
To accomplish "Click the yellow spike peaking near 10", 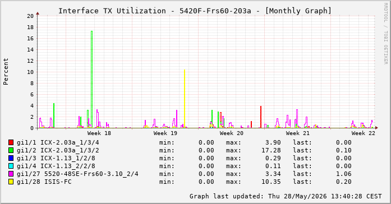I will tap(185, 99).
